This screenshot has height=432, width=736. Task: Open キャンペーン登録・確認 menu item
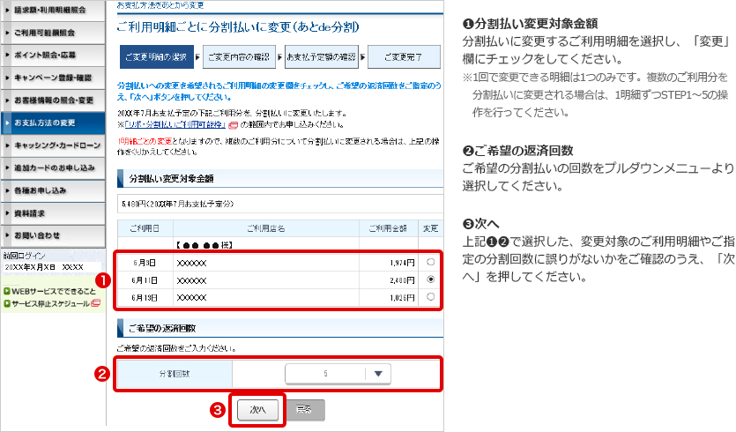pyautogui.click(x=52, y=77)
